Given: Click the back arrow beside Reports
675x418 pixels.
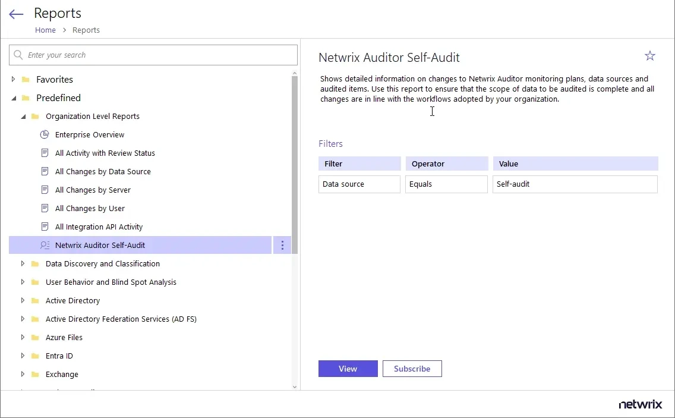Looking at the screenshot, I should 16,14.
